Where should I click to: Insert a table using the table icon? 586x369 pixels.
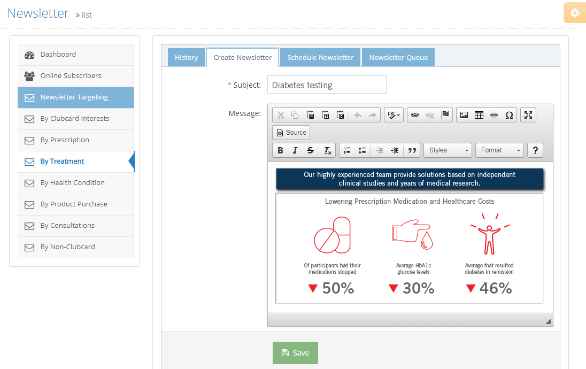[x=479, y=115]
